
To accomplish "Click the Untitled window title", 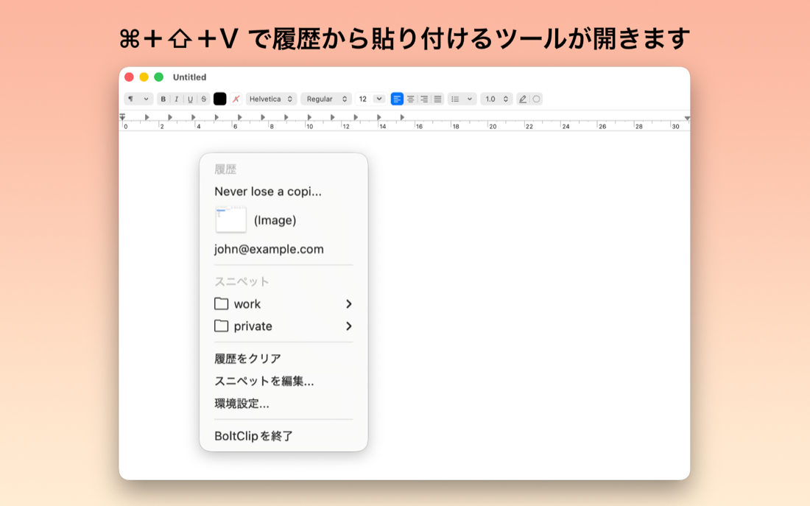I will click(189, 77).
